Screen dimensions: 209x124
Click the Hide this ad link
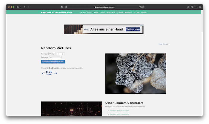(163, 44)
